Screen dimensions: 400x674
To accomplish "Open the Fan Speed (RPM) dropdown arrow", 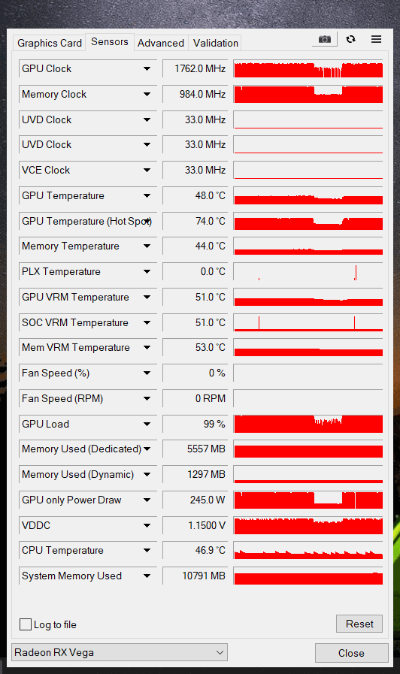I will pyautogui.click(x=147, y=398).
